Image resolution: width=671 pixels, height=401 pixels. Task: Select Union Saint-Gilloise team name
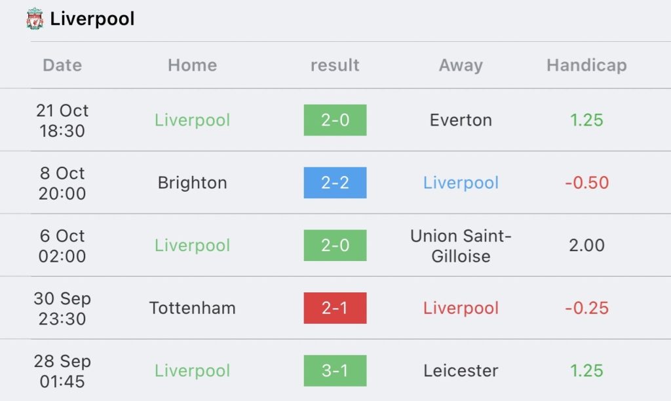pos(461,245)
